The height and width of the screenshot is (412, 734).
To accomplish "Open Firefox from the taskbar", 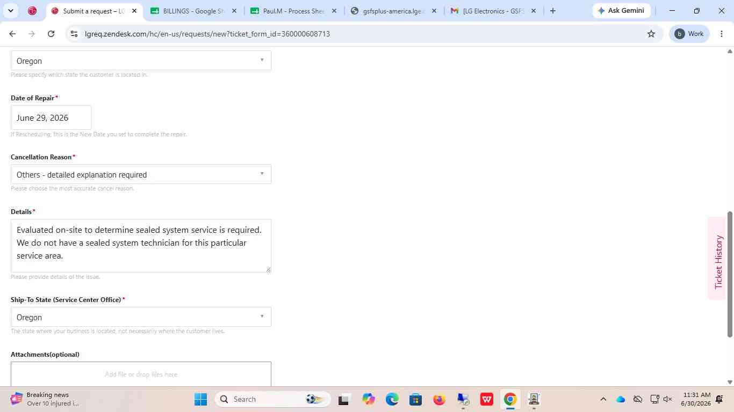I will 439,399.
